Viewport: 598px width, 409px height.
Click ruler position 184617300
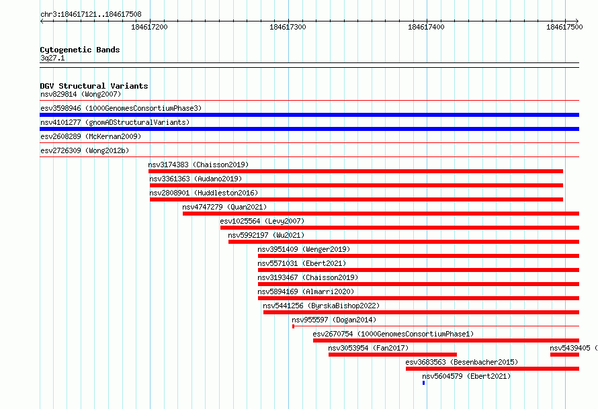[288, 27]
